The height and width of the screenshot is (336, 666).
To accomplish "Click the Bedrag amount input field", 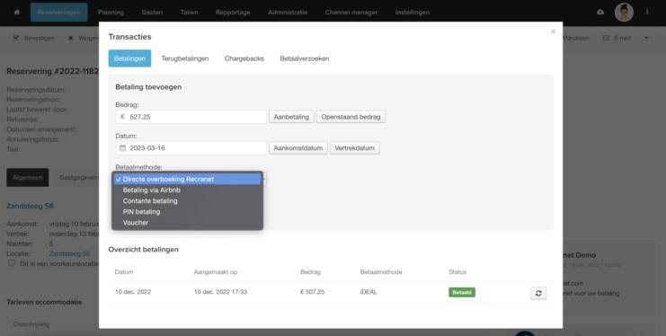I will coord(191,117).
